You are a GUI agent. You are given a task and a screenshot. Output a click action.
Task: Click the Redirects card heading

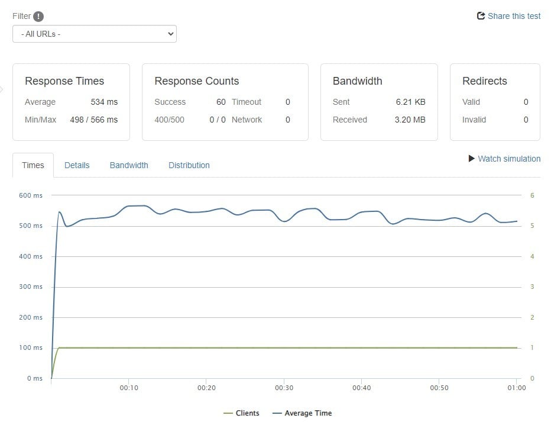[485, 81]
